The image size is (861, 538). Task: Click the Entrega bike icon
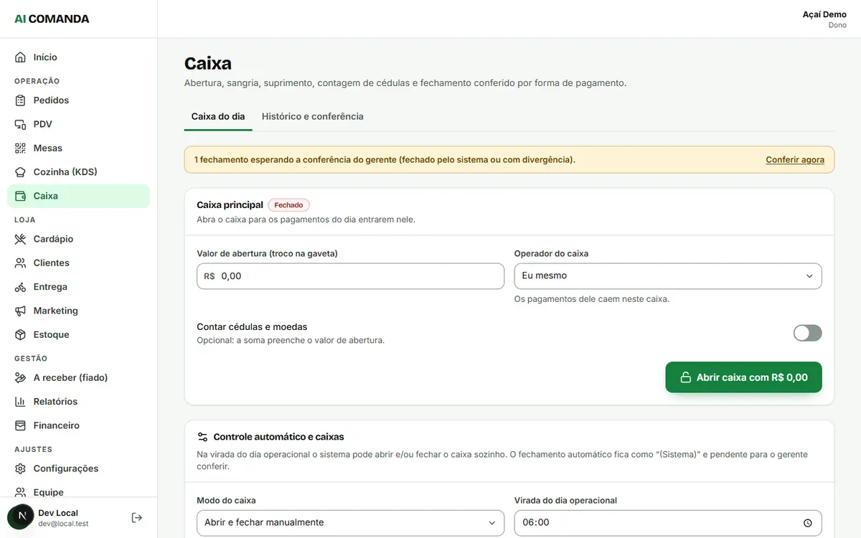point(20,287)
